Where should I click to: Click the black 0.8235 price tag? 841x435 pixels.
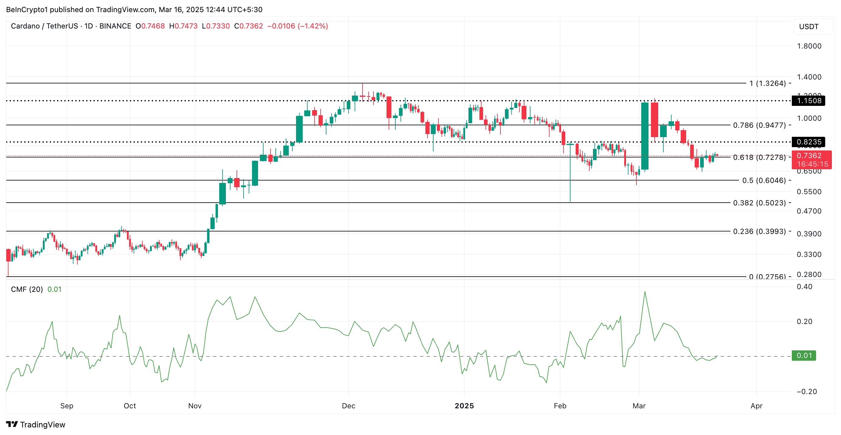tap(808, 142)
